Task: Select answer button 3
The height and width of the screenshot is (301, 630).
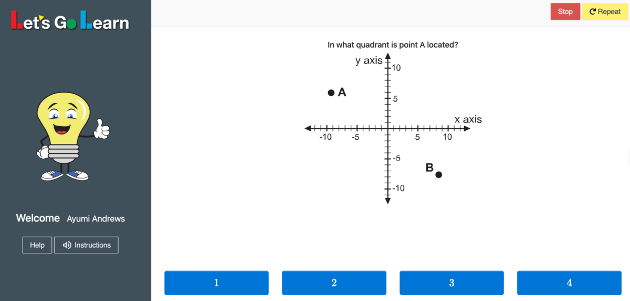Action: click(x=451, y=283)
